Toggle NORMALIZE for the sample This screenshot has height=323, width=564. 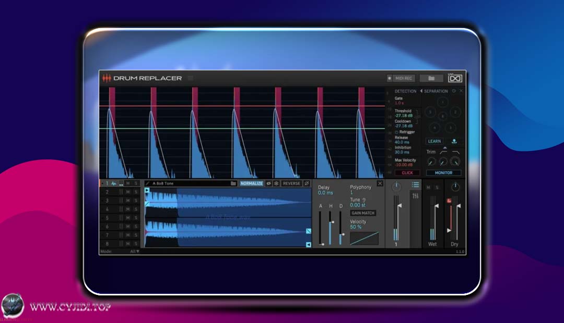[251, 183]
